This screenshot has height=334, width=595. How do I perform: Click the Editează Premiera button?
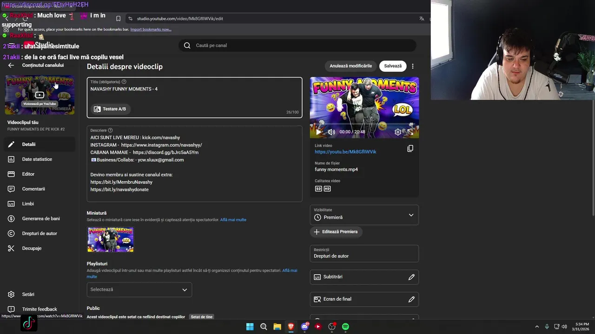pyautogui.click(x=336, y=231)
